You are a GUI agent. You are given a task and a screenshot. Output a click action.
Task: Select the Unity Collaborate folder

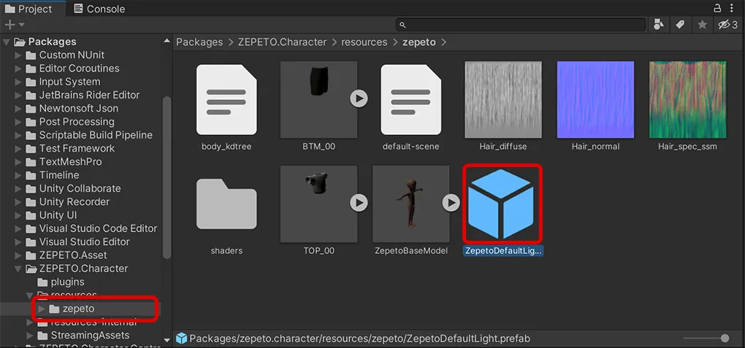pyautogui.click(x=73, y=188)
